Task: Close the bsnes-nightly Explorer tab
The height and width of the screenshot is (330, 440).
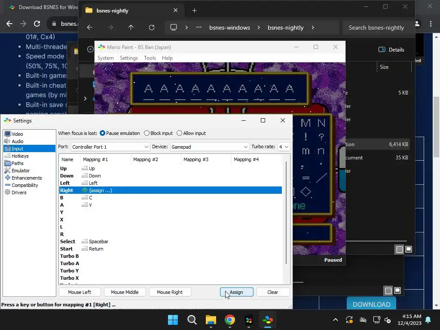Action: (x=176, y=10)
